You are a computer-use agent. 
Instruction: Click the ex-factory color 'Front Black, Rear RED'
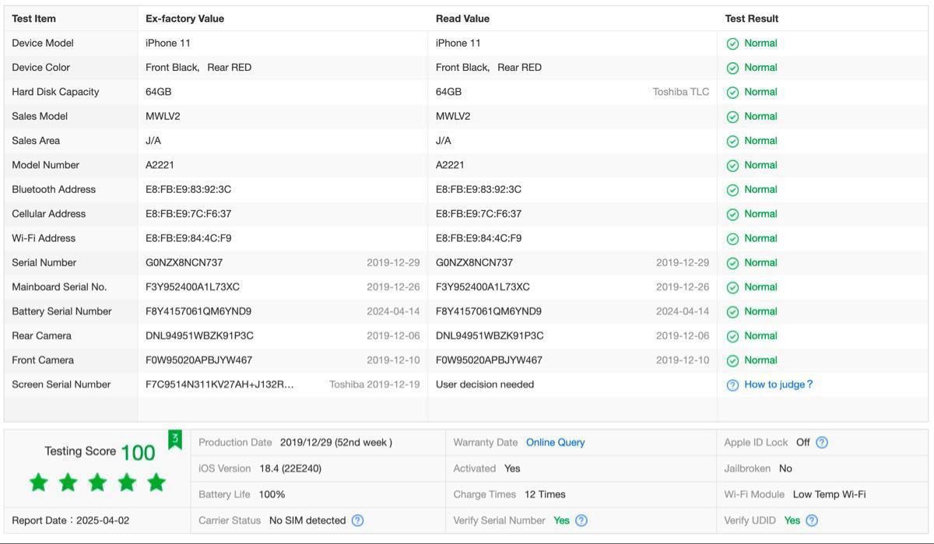point(198,68)
